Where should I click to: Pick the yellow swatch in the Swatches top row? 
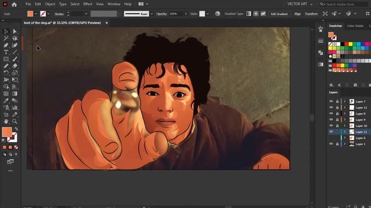(350, 44)
